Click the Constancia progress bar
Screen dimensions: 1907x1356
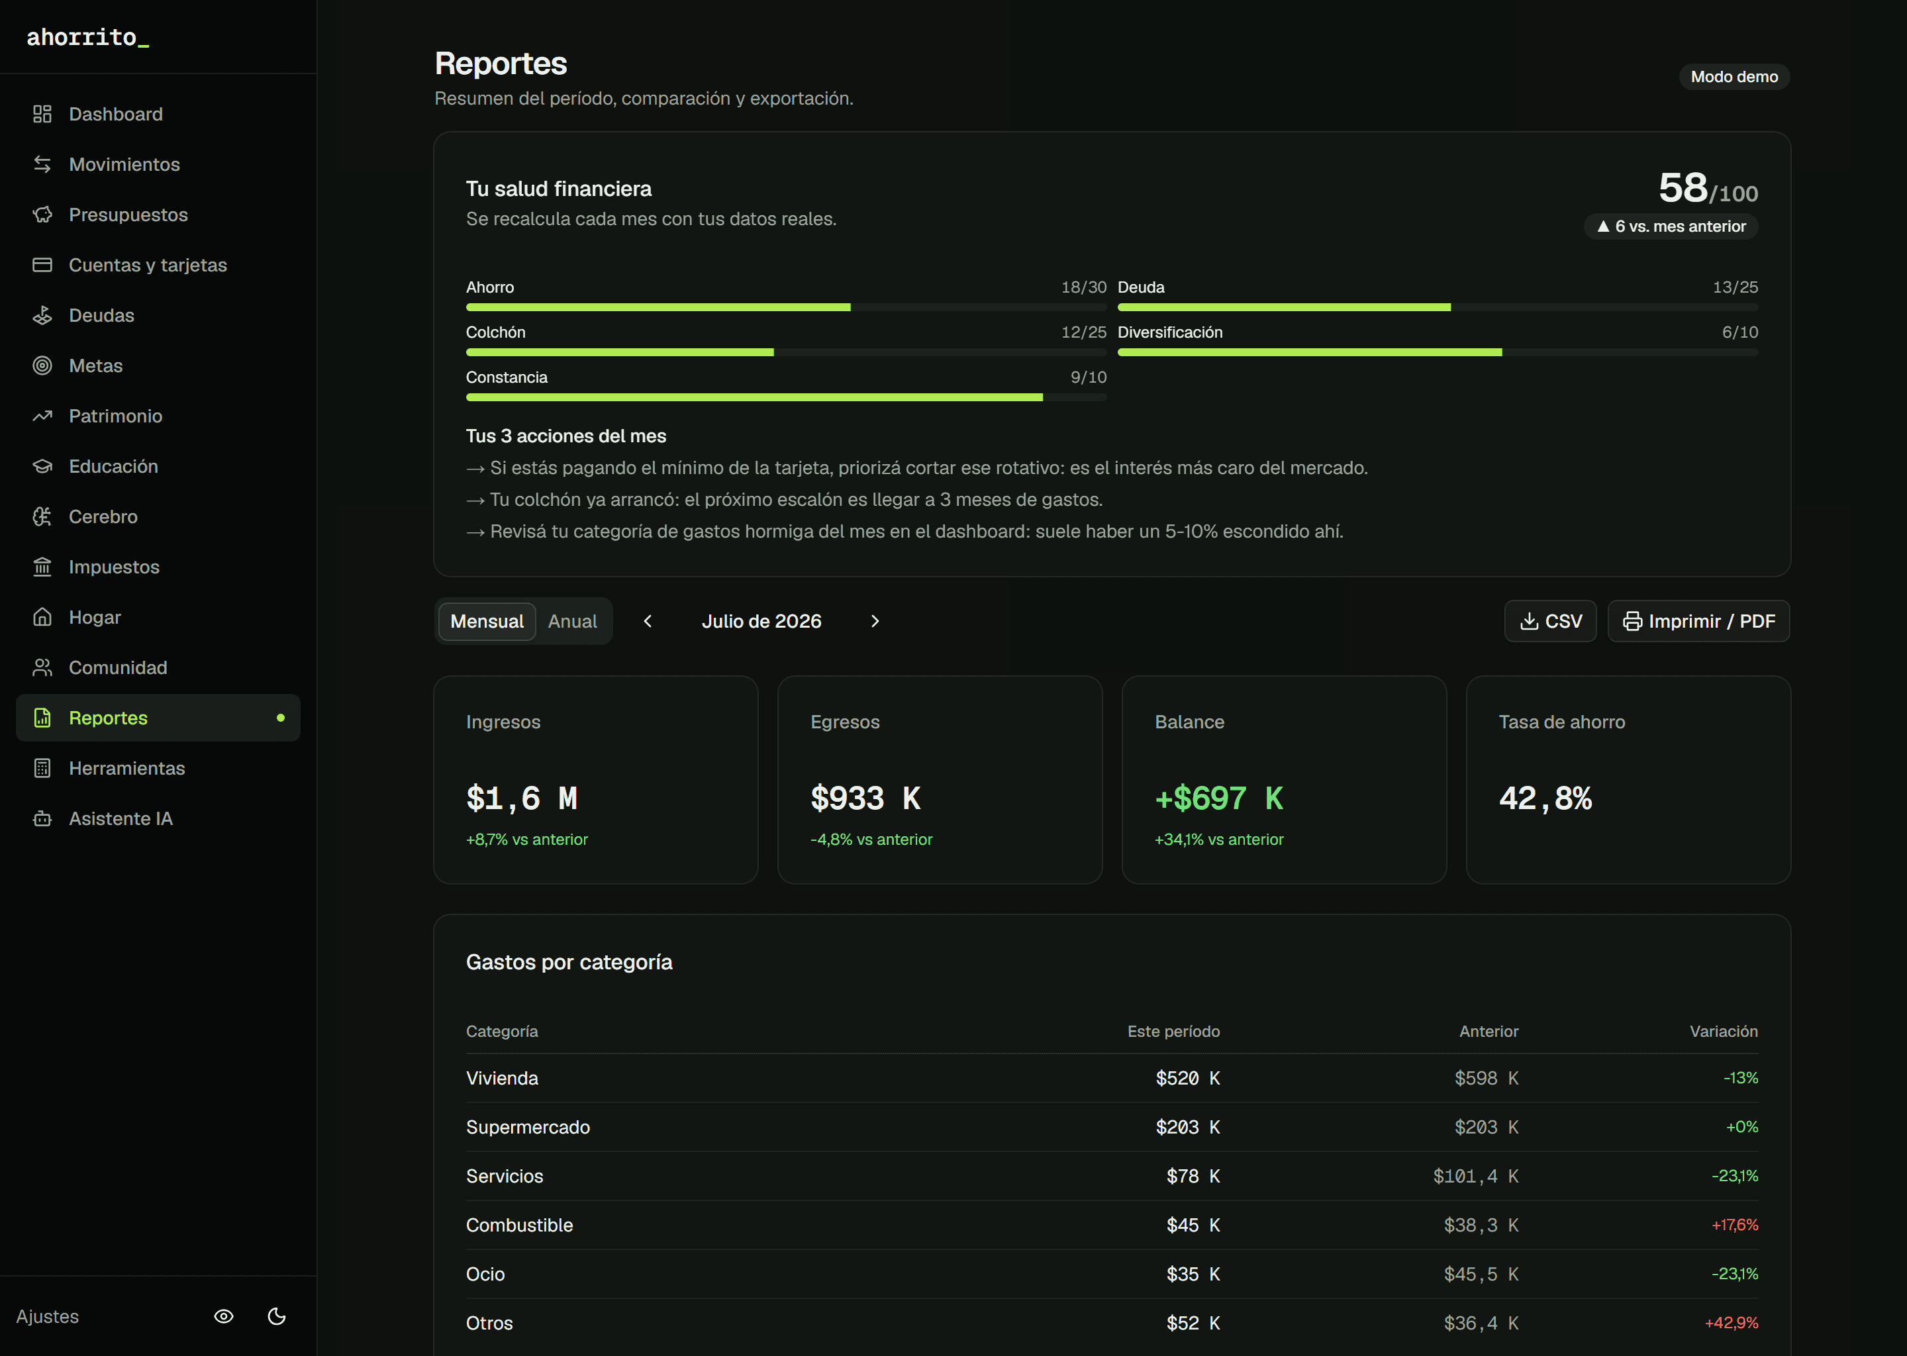point(786,397)
